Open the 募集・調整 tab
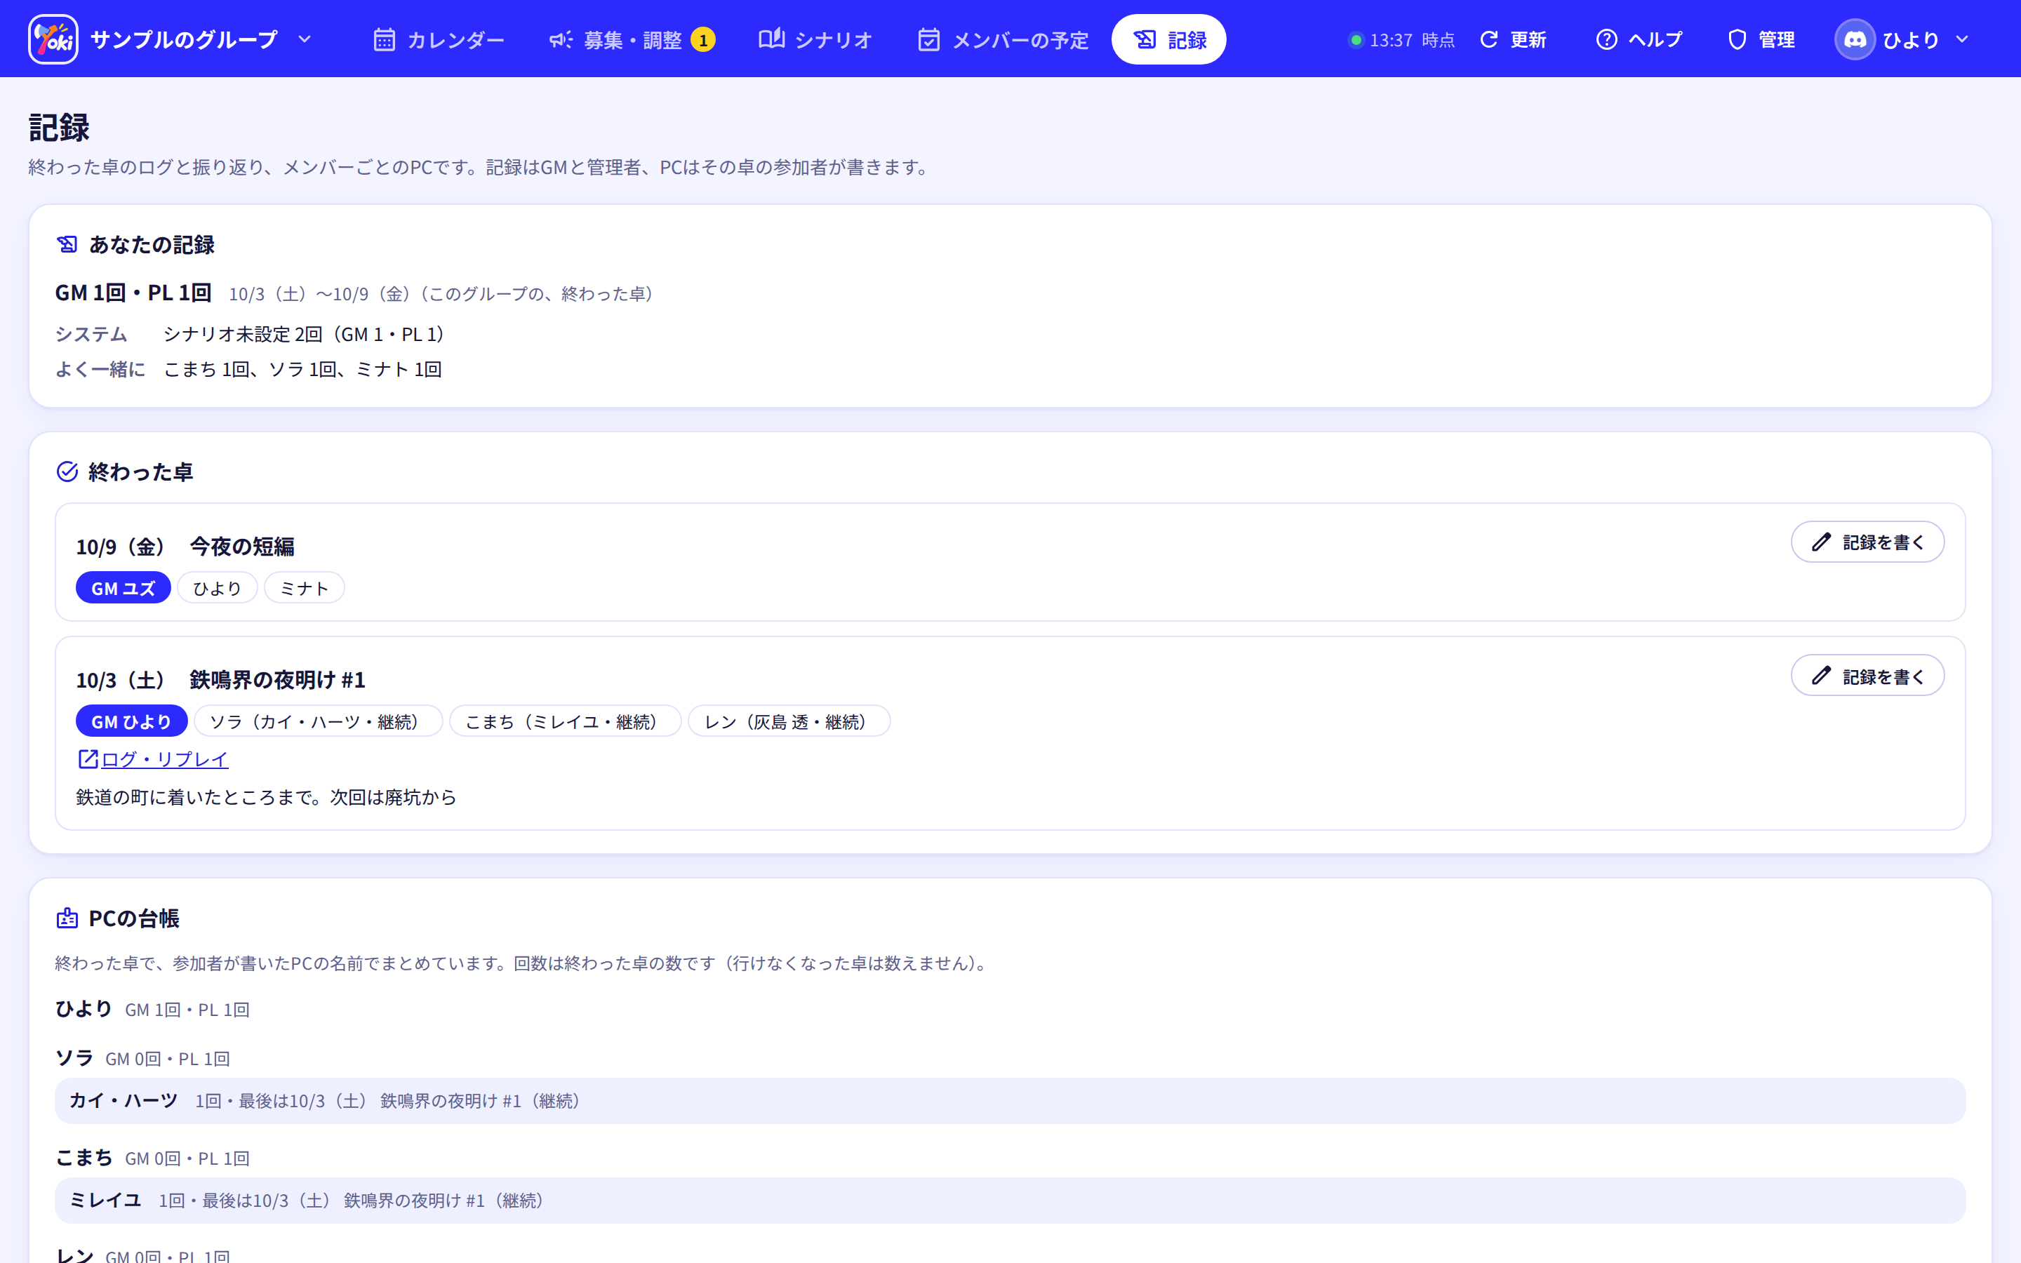This screenshot has height=1263, width=2021. 632,39
